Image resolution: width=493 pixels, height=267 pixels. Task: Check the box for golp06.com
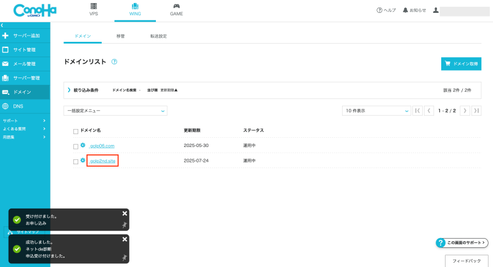click(76, 146)
